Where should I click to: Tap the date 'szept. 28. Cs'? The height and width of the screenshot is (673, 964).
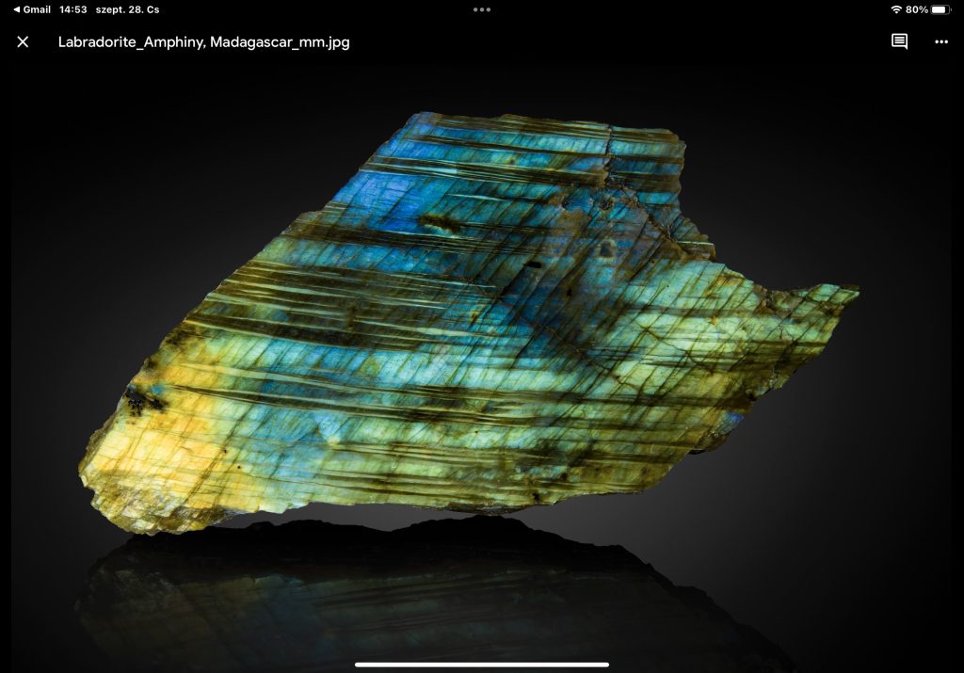pos(127,9)
